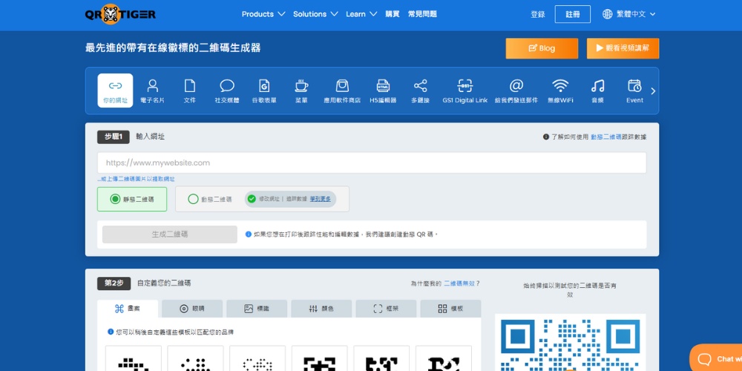Screen dimensions: 742x371
Task: Open the 常見問題 FAQ menu item
Action: click(x=423, y=14)
